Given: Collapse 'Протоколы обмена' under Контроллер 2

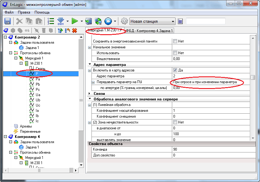Looking at the screenshot, I should (x=10, y=53).
